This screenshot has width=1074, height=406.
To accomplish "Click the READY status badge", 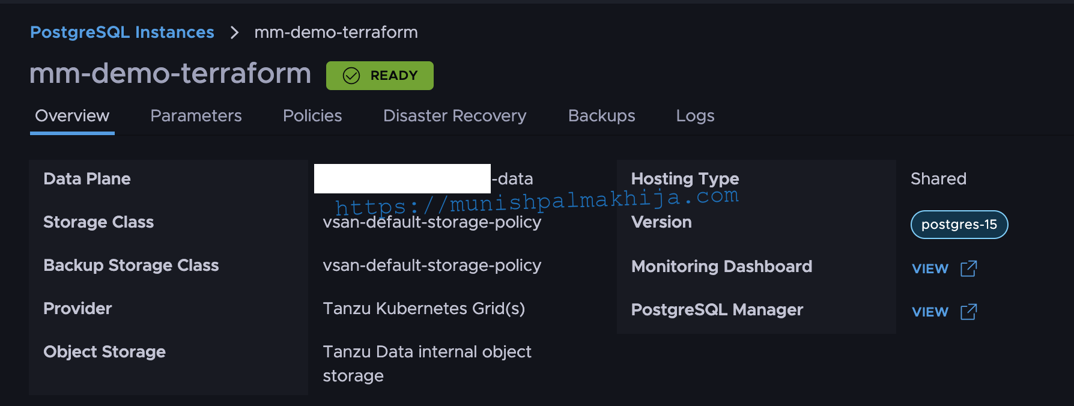I will click(380, 76).
